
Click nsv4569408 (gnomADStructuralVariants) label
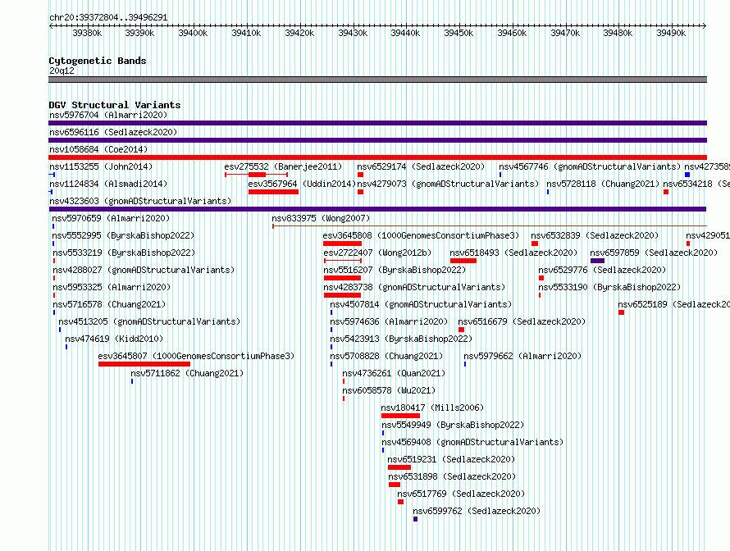(472, 442)
